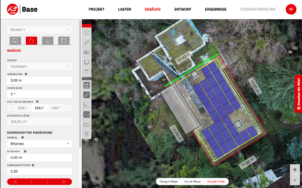This screenshot has height=188, width=302.
Task: Click the SF user avatar
Action: (x=291, y=9)
